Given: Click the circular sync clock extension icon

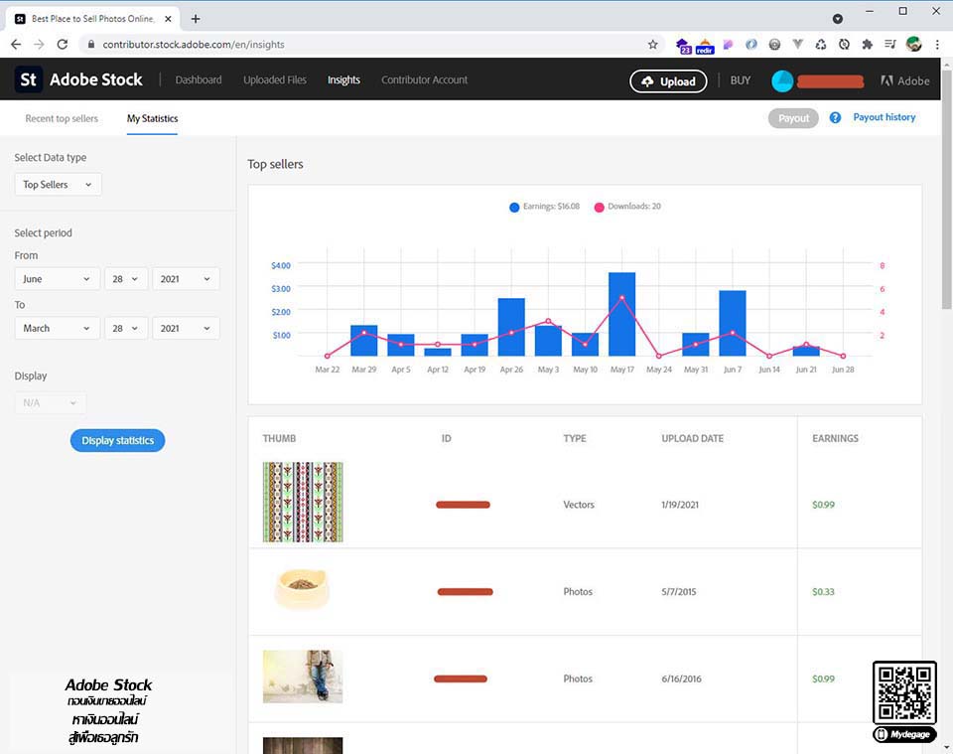Looking at the screenshot, I should coord(844,45).
